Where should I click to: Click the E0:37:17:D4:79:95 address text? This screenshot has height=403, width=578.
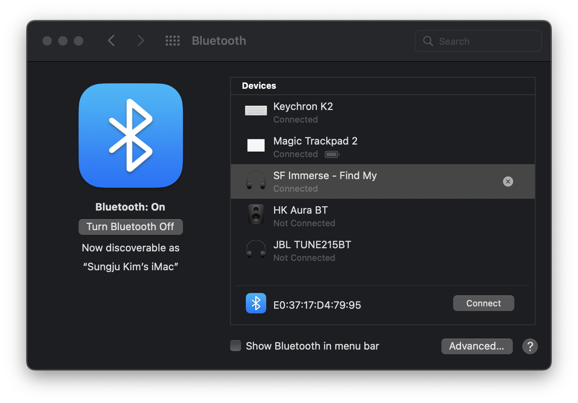point(317,305)
